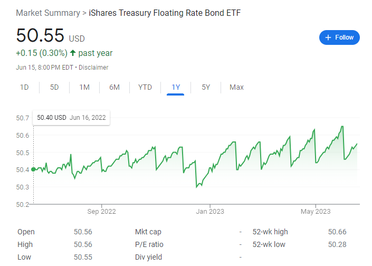Open the Disclaimer link

[94, 68]
